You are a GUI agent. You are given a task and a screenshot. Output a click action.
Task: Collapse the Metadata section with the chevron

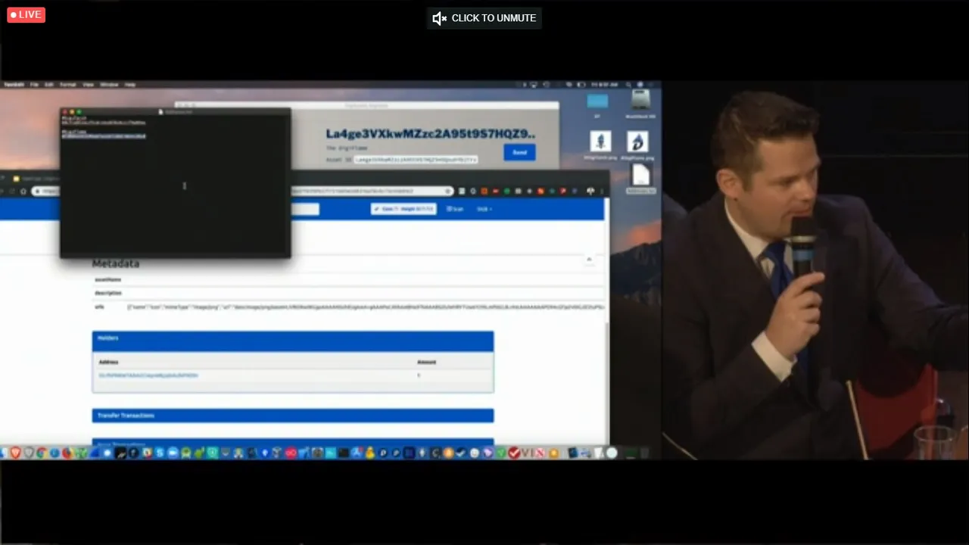click(x=589, y=260)
